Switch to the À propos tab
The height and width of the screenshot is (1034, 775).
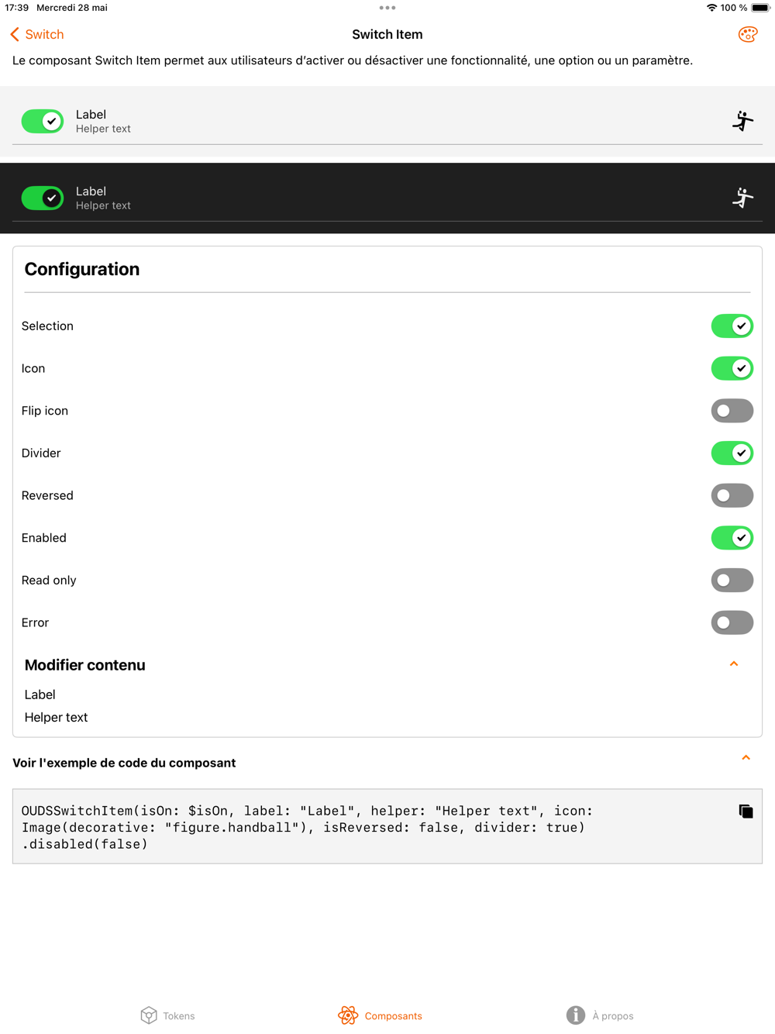(x=600, y=1015)
